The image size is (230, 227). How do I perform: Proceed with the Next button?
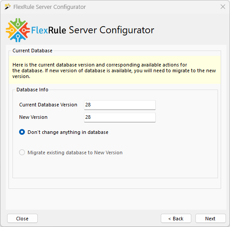tap(210, 219)
